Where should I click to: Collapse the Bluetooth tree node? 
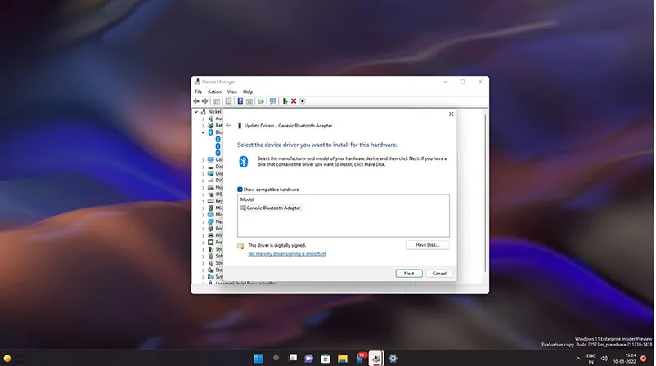click(204, 132)
